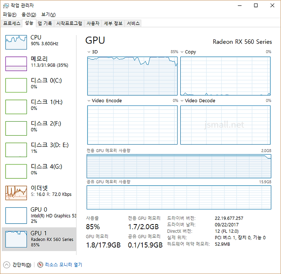The image size is (281, 274).
Task: Click 간단히(D) fewer details button
Action: click(x=22, y=265)
